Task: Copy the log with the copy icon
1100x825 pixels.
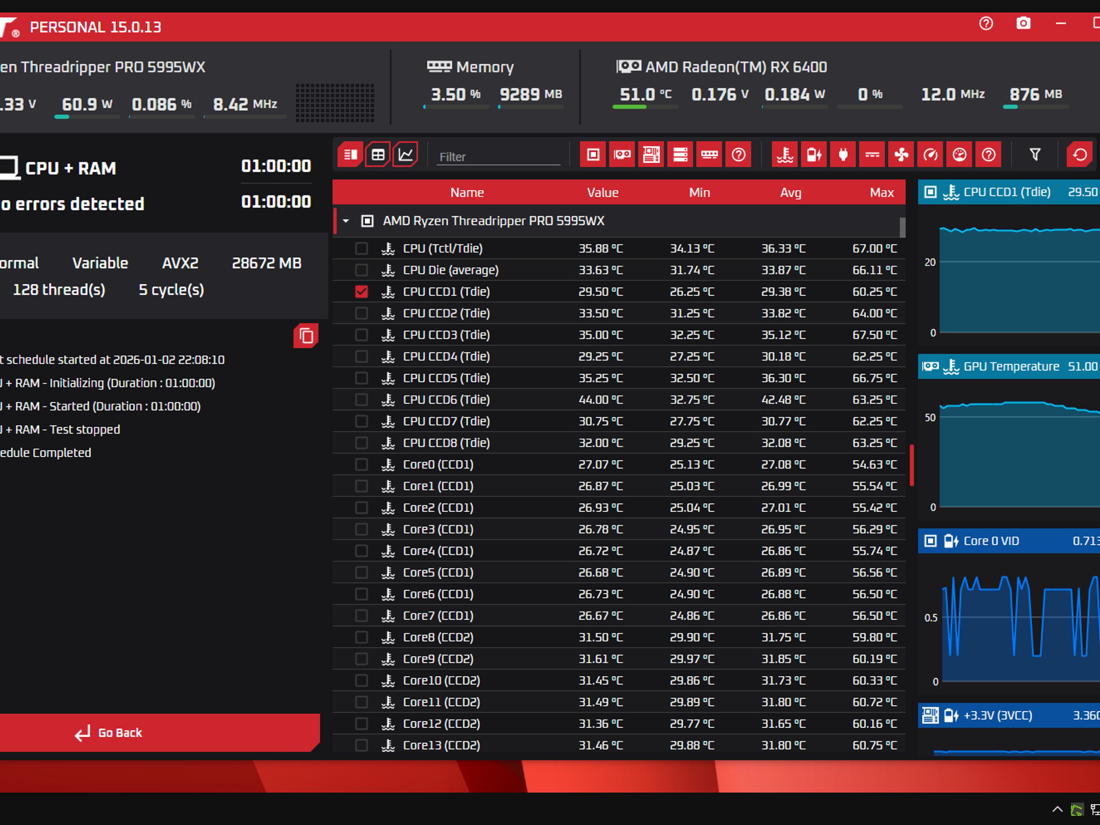Action: pos(306,336)
